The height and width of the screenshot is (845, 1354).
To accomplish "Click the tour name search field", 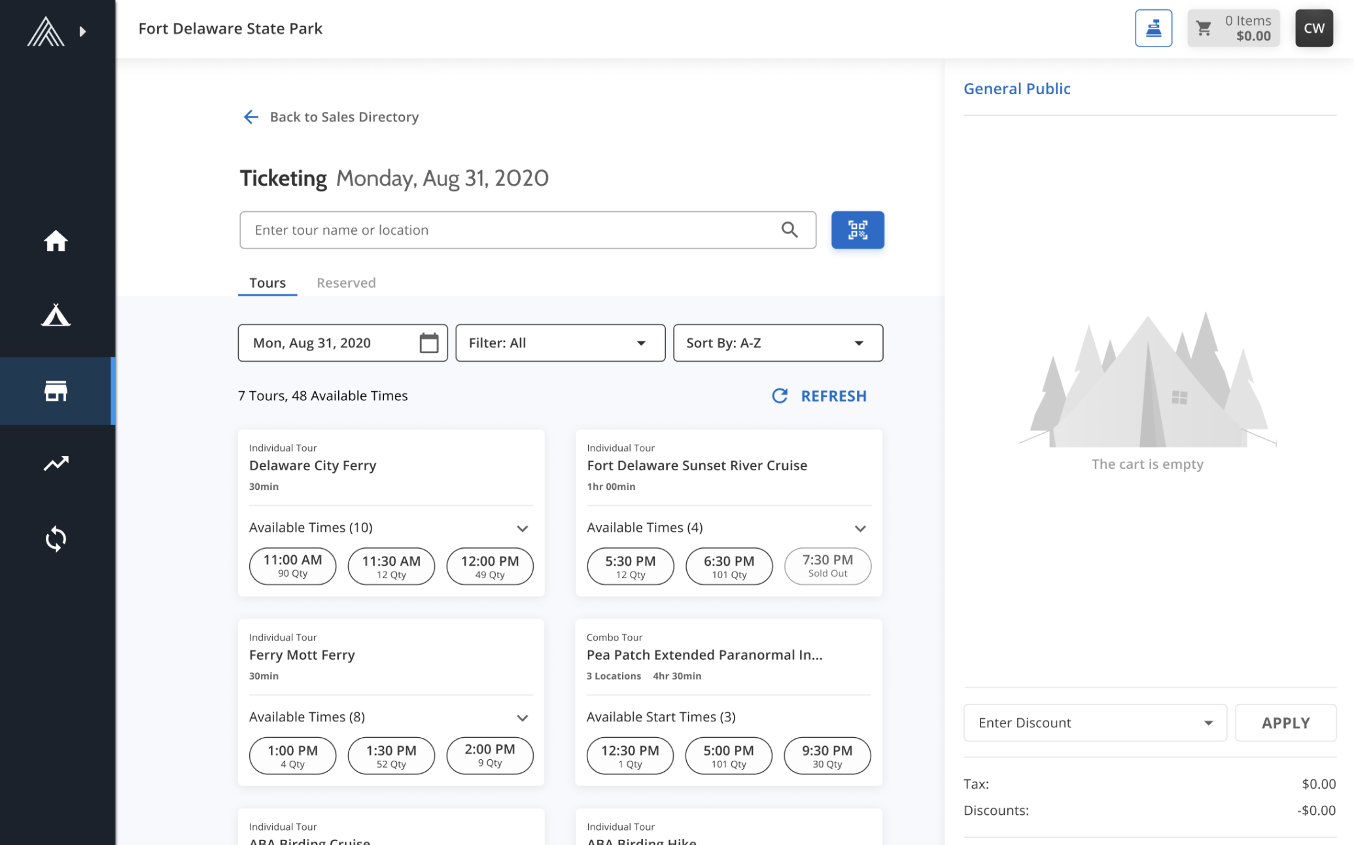I will coord(527,230).
